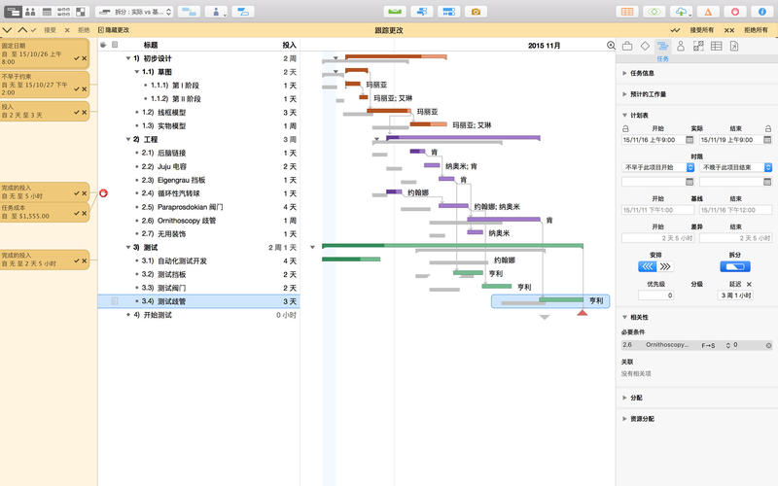The image size is (778, 486).
Task: Click the assign resource person icon
Action: [216, 12]
